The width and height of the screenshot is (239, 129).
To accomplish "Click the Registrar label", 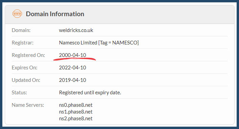I will click(x=23, y=43).
